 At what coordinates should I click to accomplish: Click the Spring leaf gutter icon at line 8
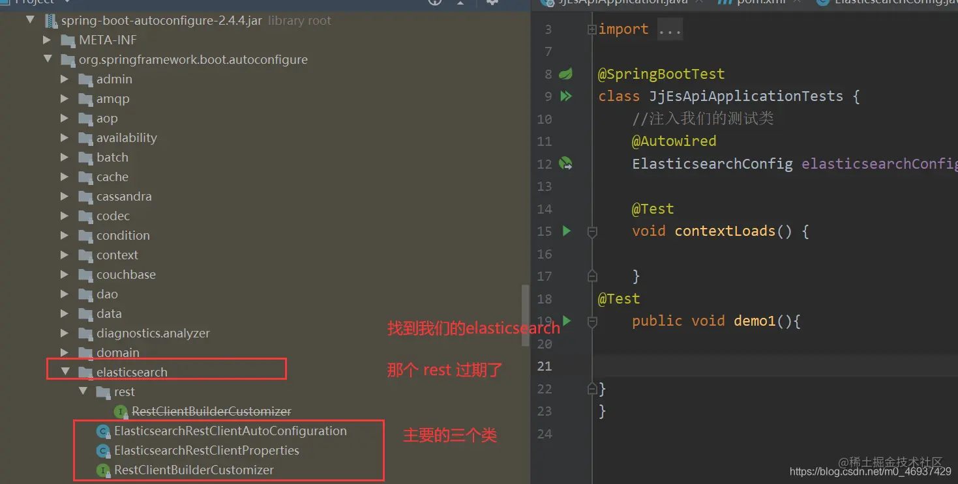coord(565,74)
